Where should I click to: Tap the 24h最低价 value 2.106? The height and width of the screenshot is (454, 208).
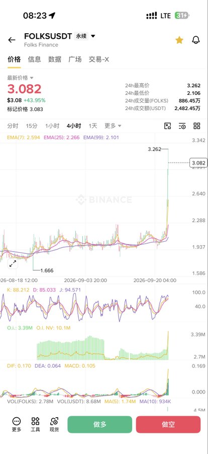pos(193,93)
